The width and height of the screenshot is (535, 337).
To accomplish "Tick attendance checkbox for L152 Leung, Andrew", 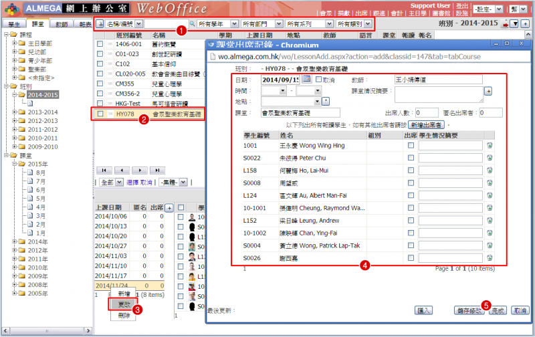I will point(411,221).
